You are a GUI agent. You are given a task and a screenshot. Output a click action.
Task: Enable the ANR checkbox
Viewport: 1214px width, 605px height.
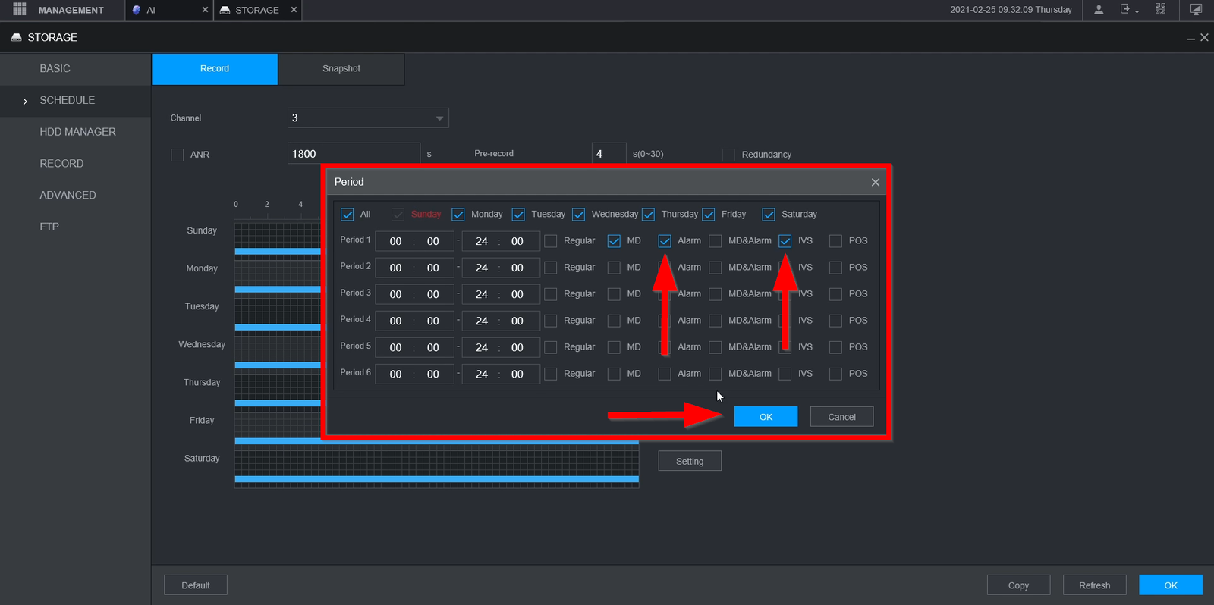[178, 155]
